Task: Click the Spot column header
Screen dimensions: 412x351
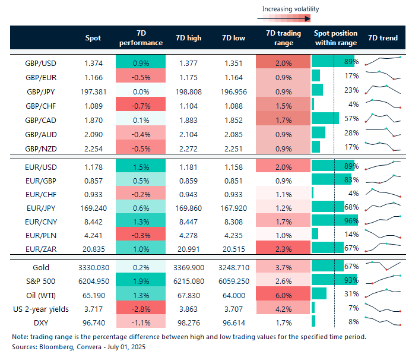Action: 93,39
